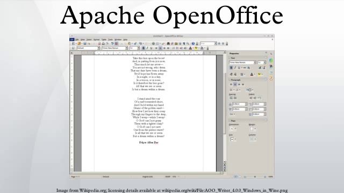Click Highlighting color icon in formatting toolbar
The image size is (344, 193).
196,48
